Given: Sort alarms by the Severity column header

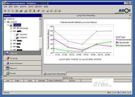Looking at the screenshot, I should (42, 81).
